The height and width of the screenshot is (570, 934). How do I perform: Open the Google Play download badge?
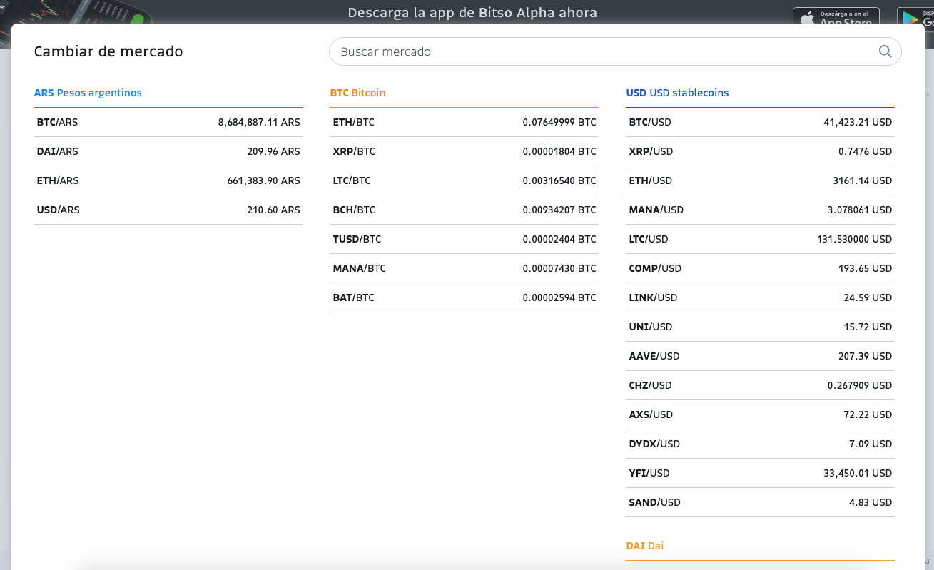(x=915, y=16)
